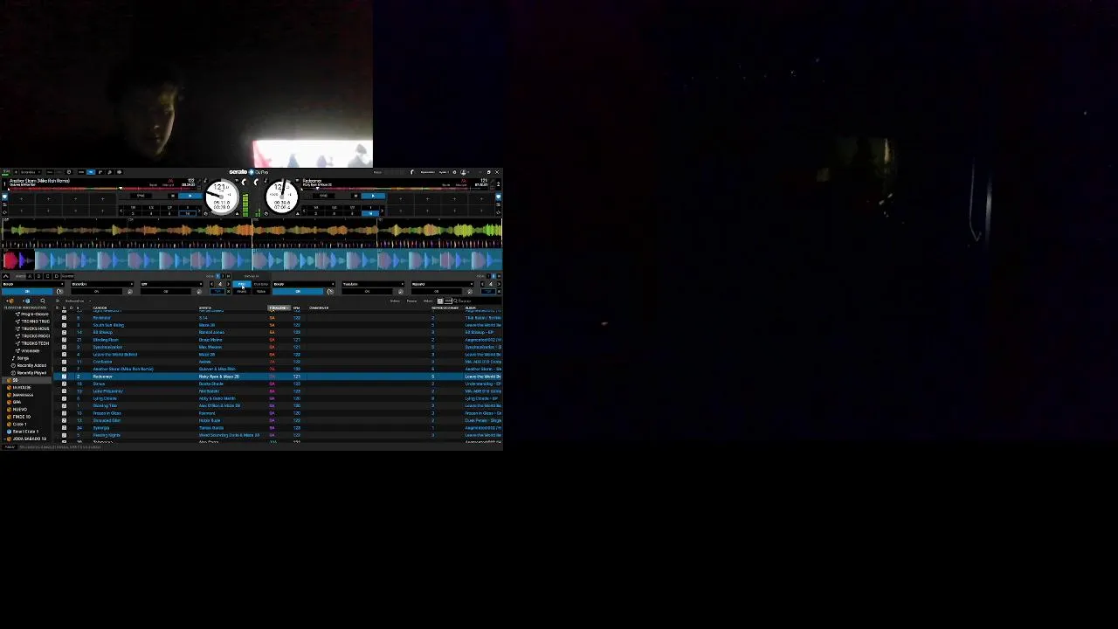Click the add crate icon in library
The width and height of the screenshot is (1118, 629).
coord(10,301)
